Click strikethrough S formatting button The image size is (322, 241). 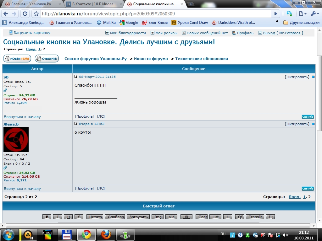[x=79, y=217]
